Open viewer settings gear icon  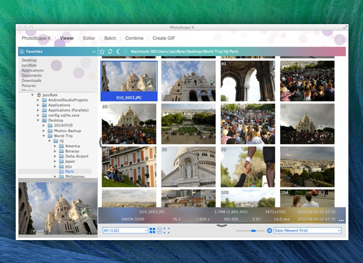[x=269, y=230]
